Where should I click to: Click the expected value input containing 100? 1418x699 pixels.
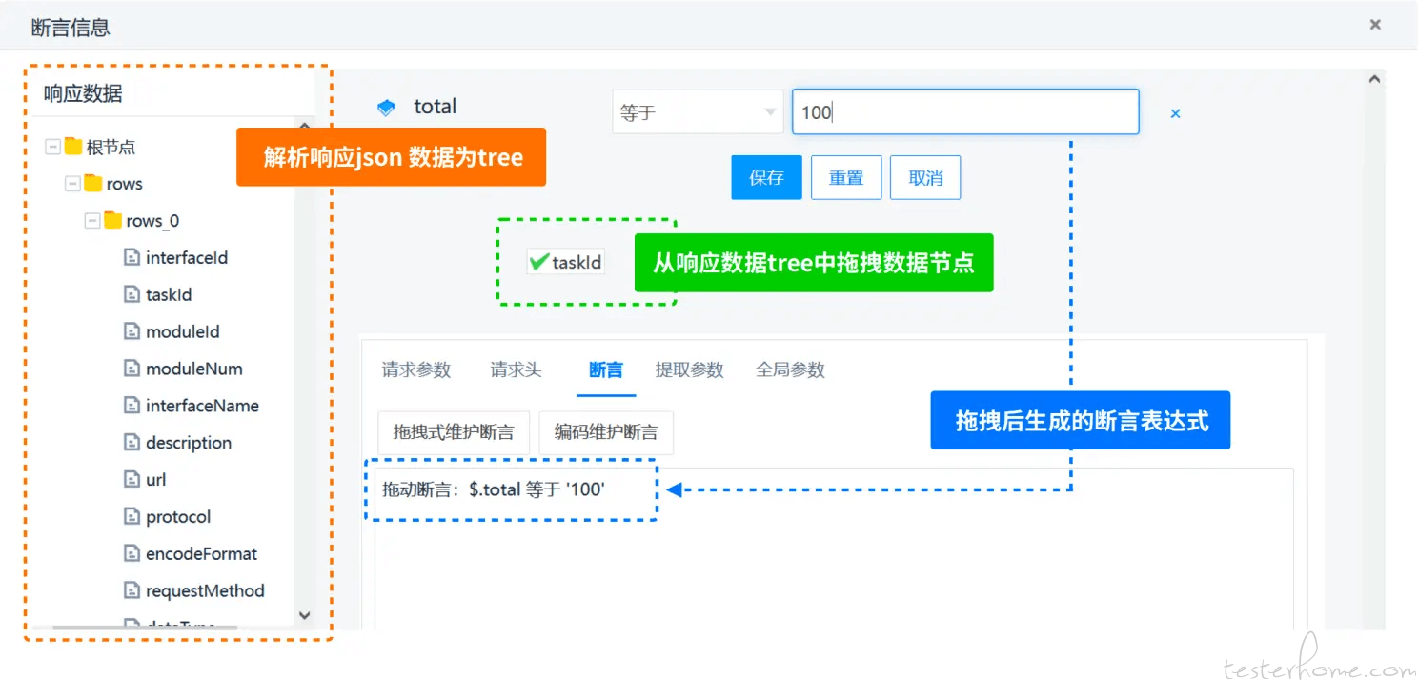(x=965, y=112)
